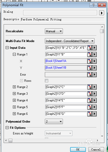Click the X column range selection icon
The width and height of the screenshot is (108, 152).
(90, 61)
